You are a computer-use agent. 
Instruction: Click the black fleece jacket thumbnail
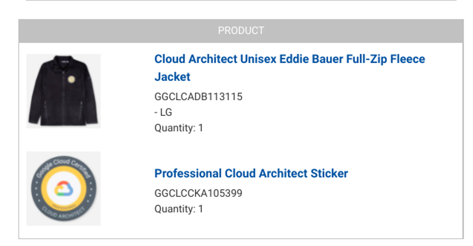pos(63,91)
